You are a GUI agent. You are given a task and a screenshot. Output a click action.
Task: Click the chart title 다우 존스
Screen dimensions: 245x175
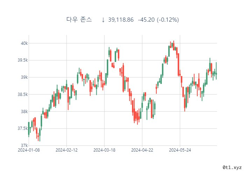79,20
